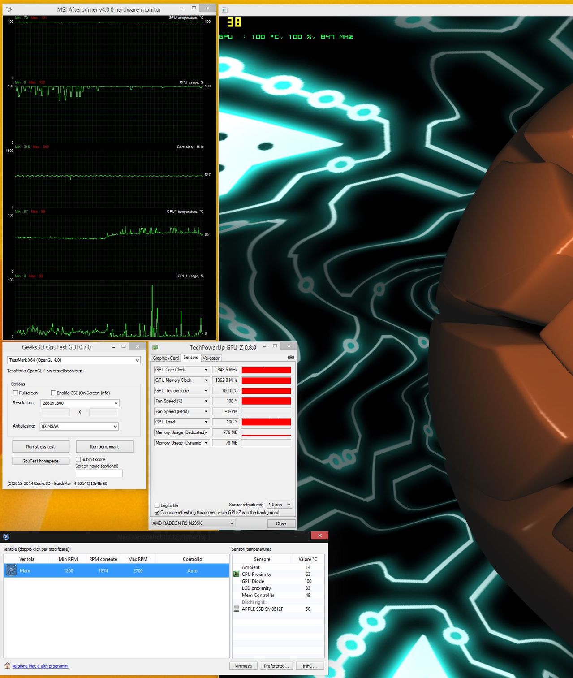Enable the Fullscreen checkbox in GpuTest
This screenshot has width=573, height=678.
click(x=16, y=393)
